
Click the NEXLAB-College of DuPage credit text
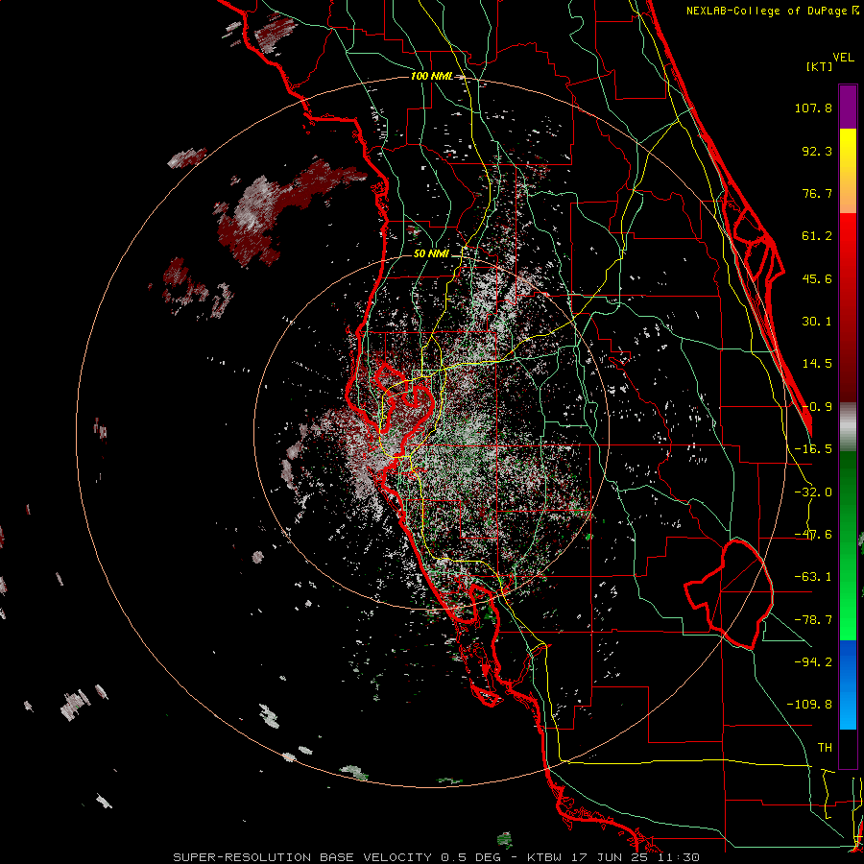[773, 11]
